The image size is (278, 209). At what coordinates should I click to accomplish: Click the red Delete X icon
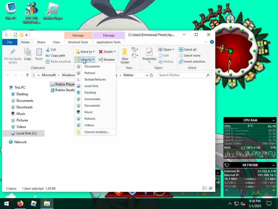click(101, 52)
